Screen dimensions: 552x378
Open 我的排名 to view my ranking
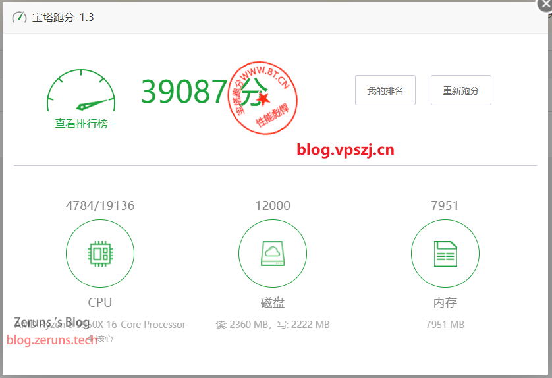point(385,91)
